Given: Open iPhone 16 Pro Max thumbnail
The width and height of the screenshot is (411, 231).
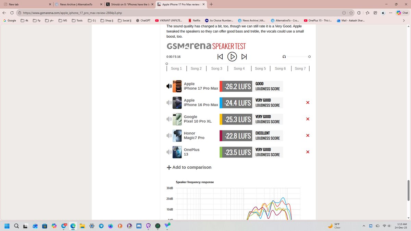Looking at the screenshot, I should (x=177, y=103).
